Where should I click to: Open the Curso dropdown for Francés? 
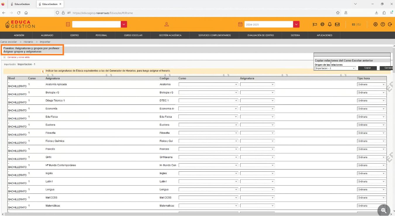209,149
